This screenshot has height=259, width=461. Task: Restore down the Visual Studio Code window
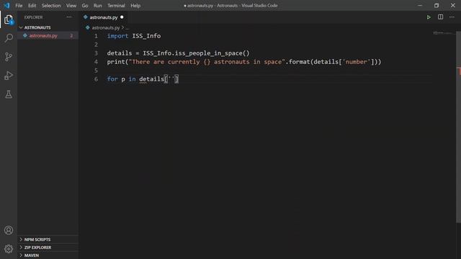(x=437, y=5)
